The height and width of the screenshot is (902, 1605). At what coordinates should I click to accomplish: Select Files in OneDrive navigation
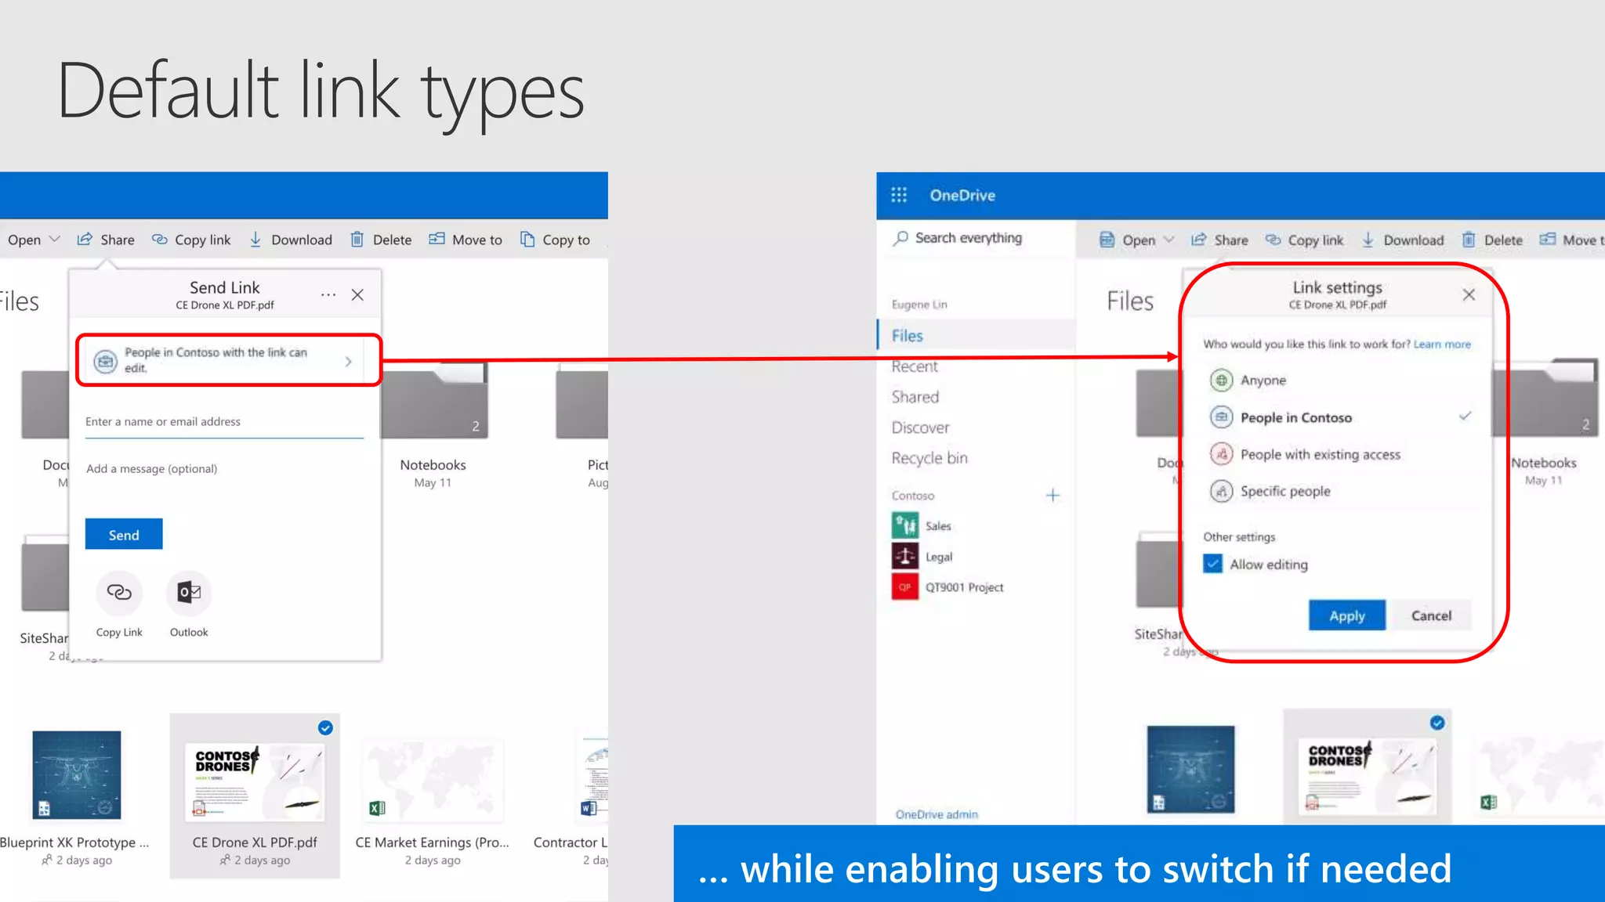click(x=976, y=335)
